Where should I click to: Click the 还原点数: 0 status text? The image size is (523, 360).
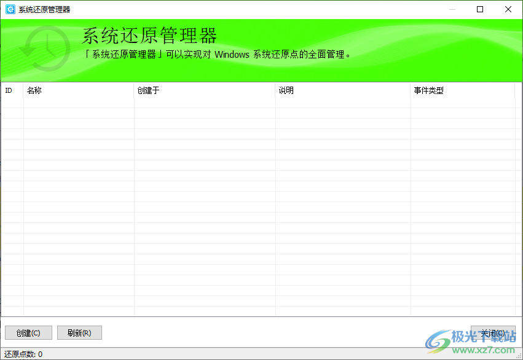tap(23, 354)
